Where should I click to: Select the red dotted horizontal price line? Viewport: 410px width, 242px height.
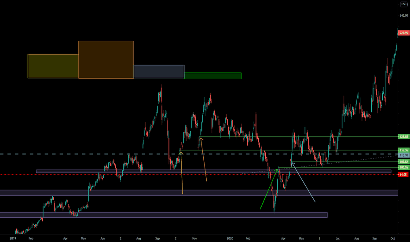click(x=199, y=174)
